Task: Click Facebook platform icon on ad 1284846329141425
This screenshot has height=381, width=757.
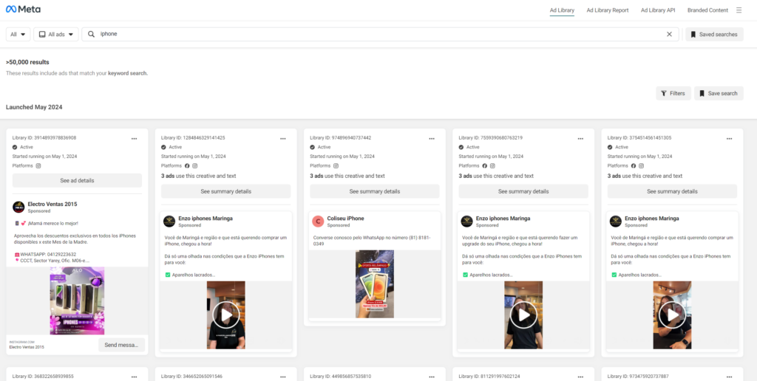Action: point(187,165)
